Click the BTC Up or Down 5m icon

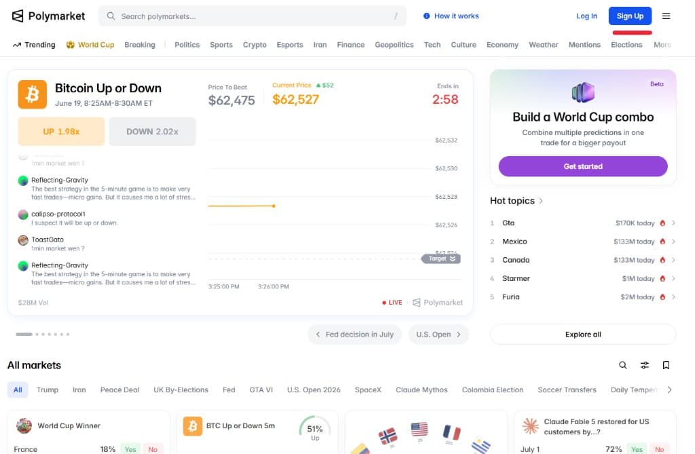point(193,426)
